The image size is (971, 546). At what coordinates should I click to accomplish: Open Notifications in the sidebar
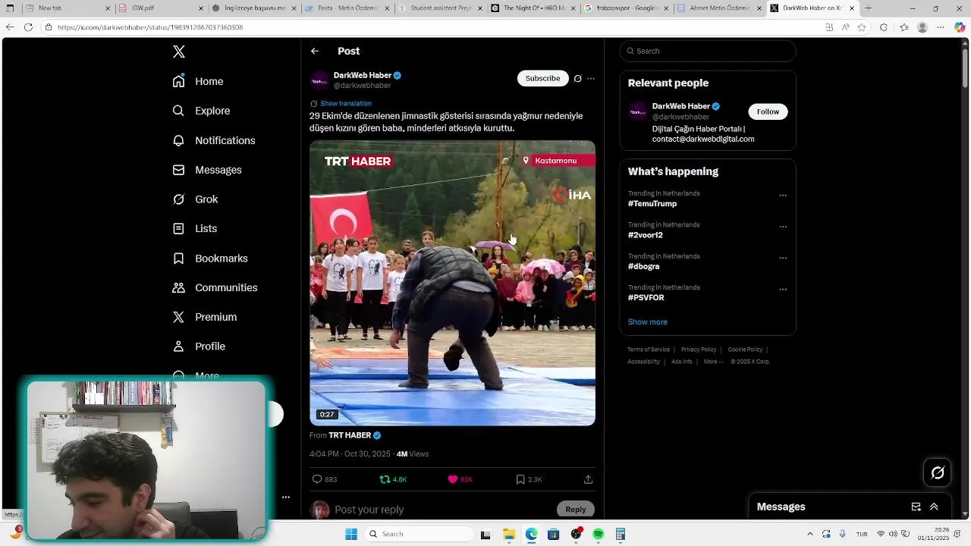point(214,140)
